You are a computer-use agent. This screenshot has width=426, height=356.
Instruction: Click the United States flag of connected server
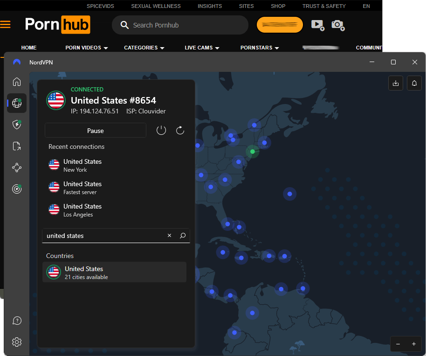point(56,100)
